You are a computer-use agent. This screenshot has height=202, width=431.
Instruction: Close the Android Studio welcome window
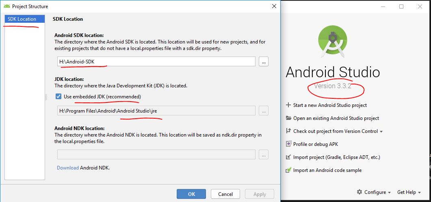[420, 7]
